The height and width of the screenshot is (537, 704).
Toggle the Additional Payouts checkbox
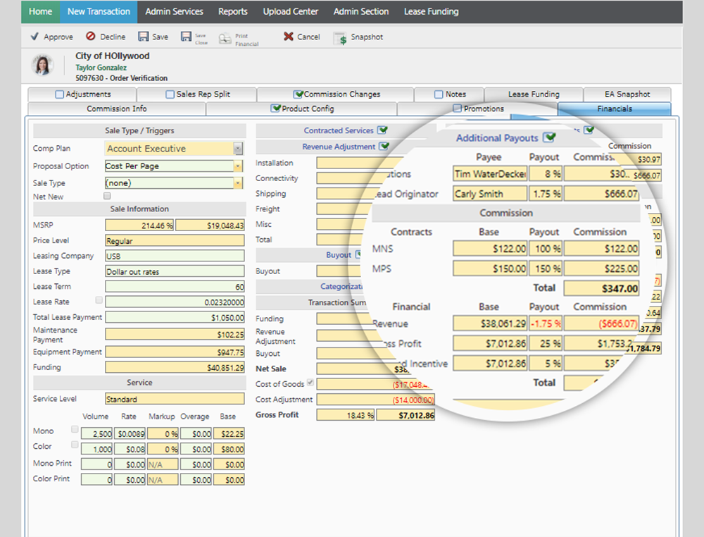pyautogui.click(x=550, y=137)
